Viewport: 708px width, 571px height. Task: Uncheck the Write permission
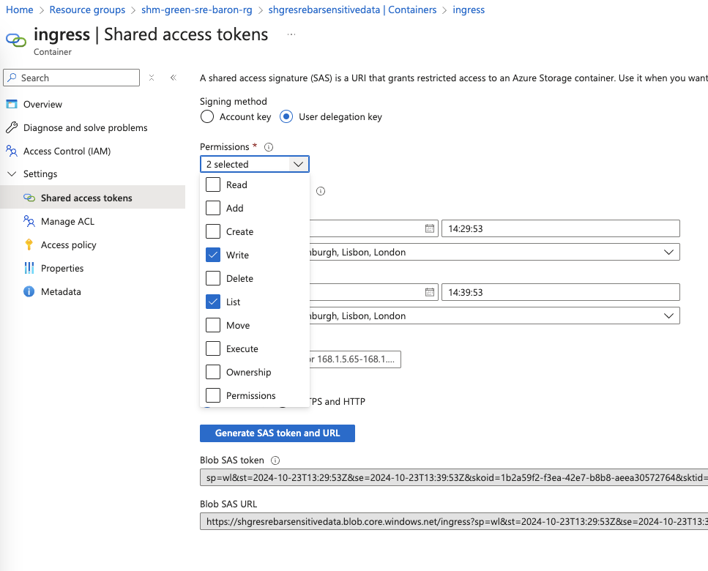coord(213,255)
